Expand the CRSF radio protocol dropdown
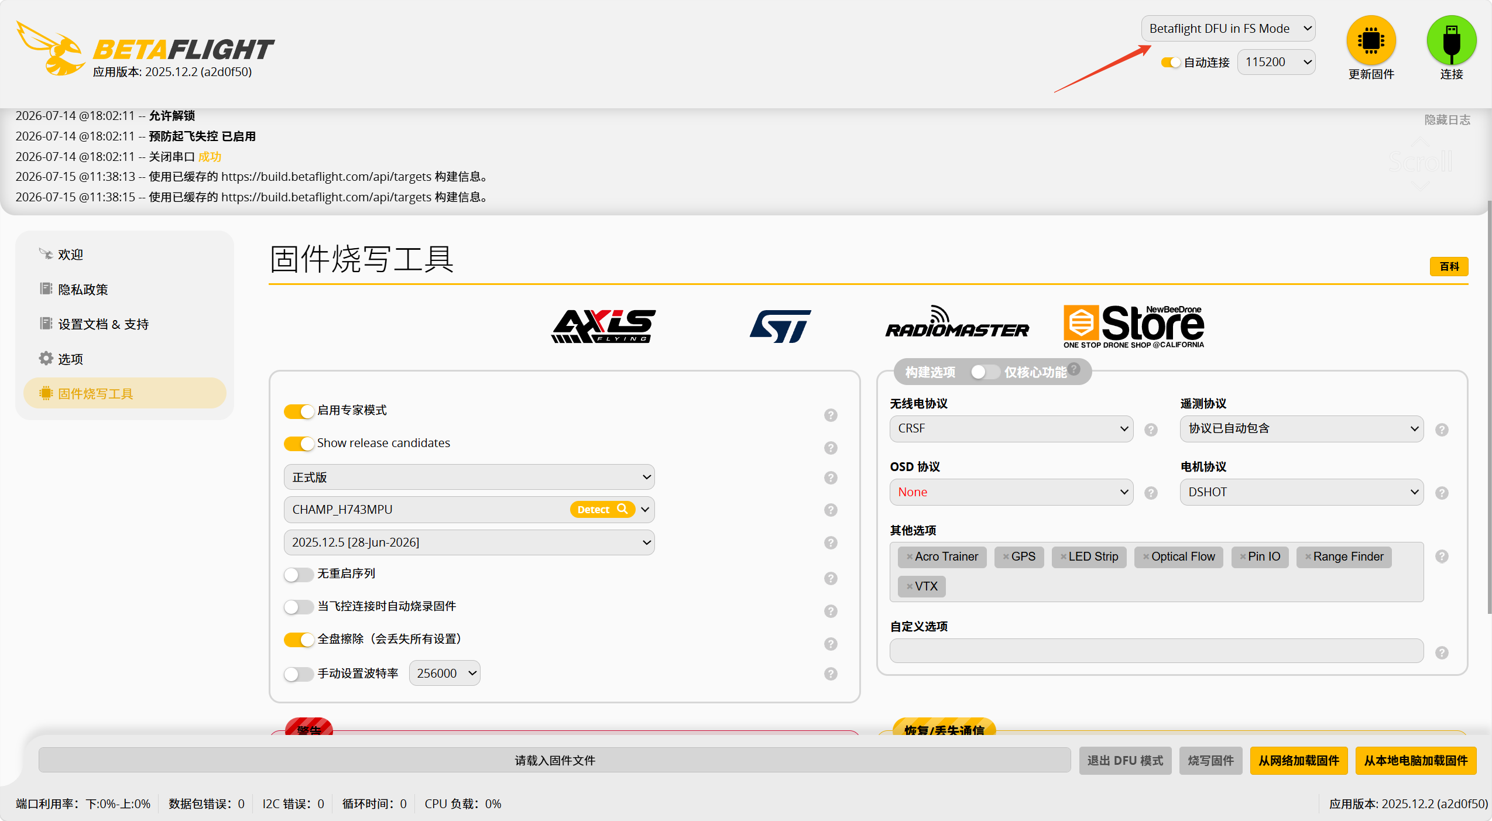1492x821 pixels. coord(1011,428)
